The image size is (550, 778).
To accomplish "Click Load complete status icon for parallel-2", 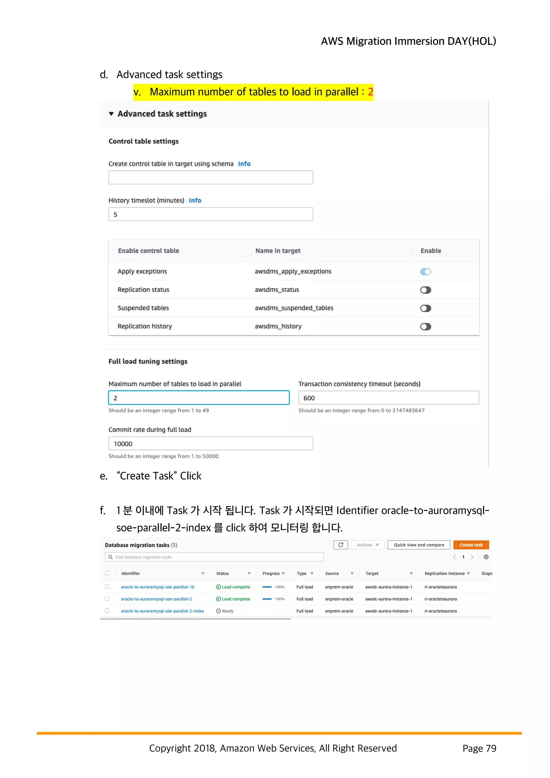I will coord(219,599).
